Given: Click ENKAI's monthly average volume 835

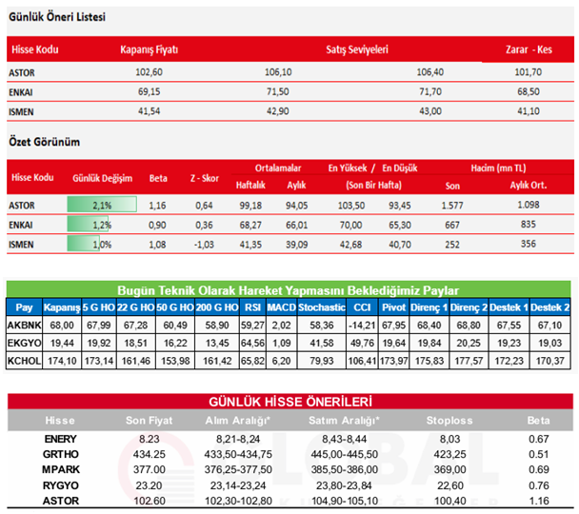Looking at the screenshot, I should coord(529,224).
